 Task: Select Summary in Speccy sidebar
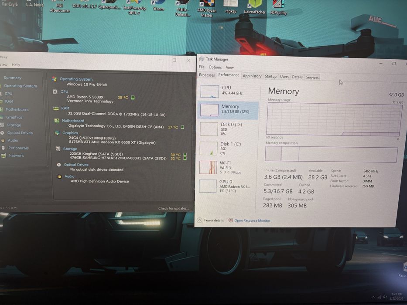[x=13, y=78]
